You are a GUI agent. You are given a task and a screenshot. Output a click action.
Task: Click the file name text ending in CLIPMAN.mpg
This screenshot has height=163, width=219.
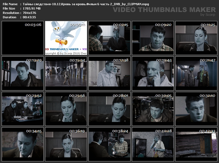point(90,4)
